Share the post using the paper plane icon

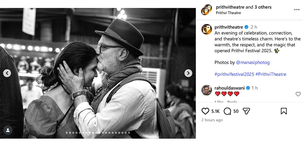point(246,111)
